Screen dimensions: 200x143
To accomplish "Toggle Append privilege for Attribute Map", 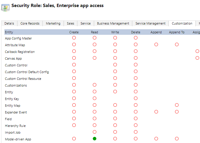I will tap(156, 45).
